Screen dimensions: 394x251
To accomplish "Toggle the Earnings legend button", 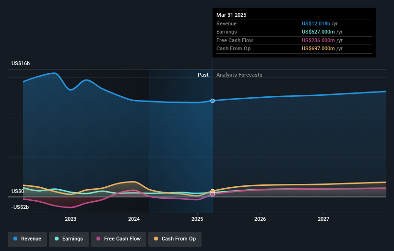I will [x=69, y=239].
